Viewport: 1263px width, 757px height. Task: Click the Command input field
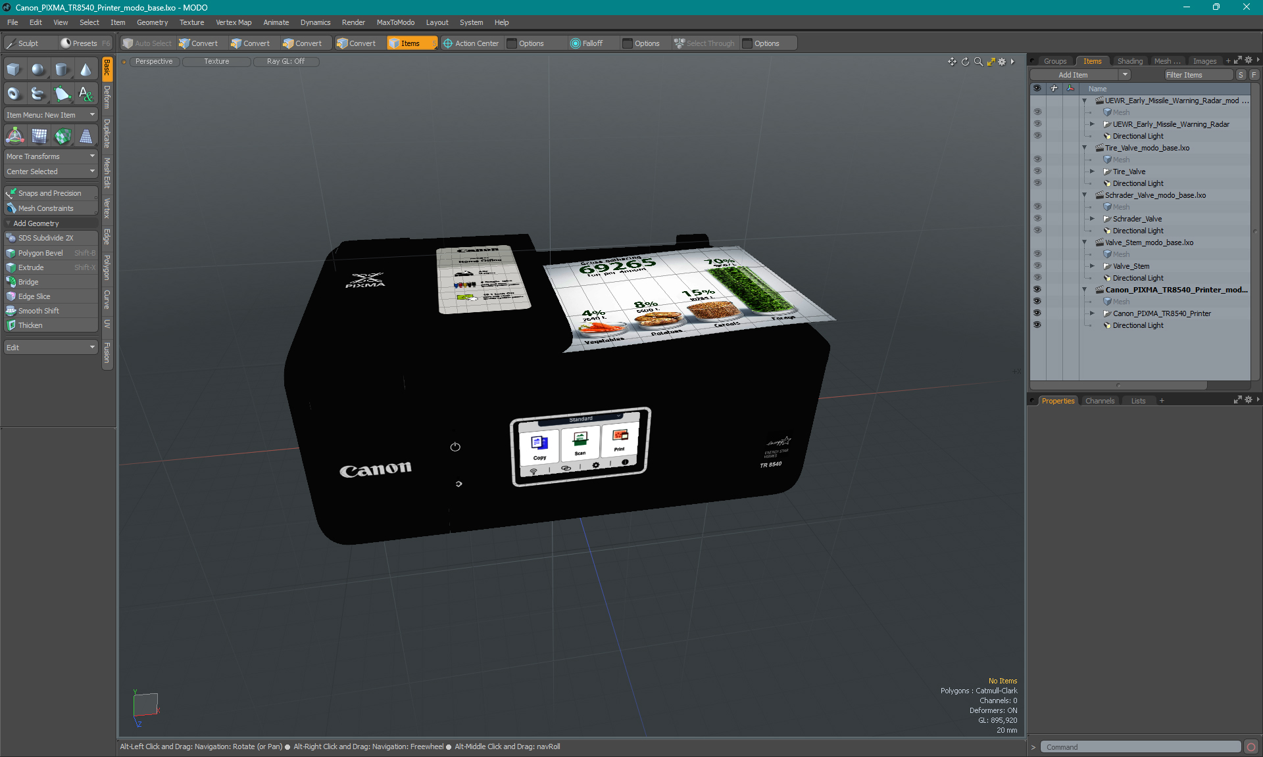[1141, 747]
